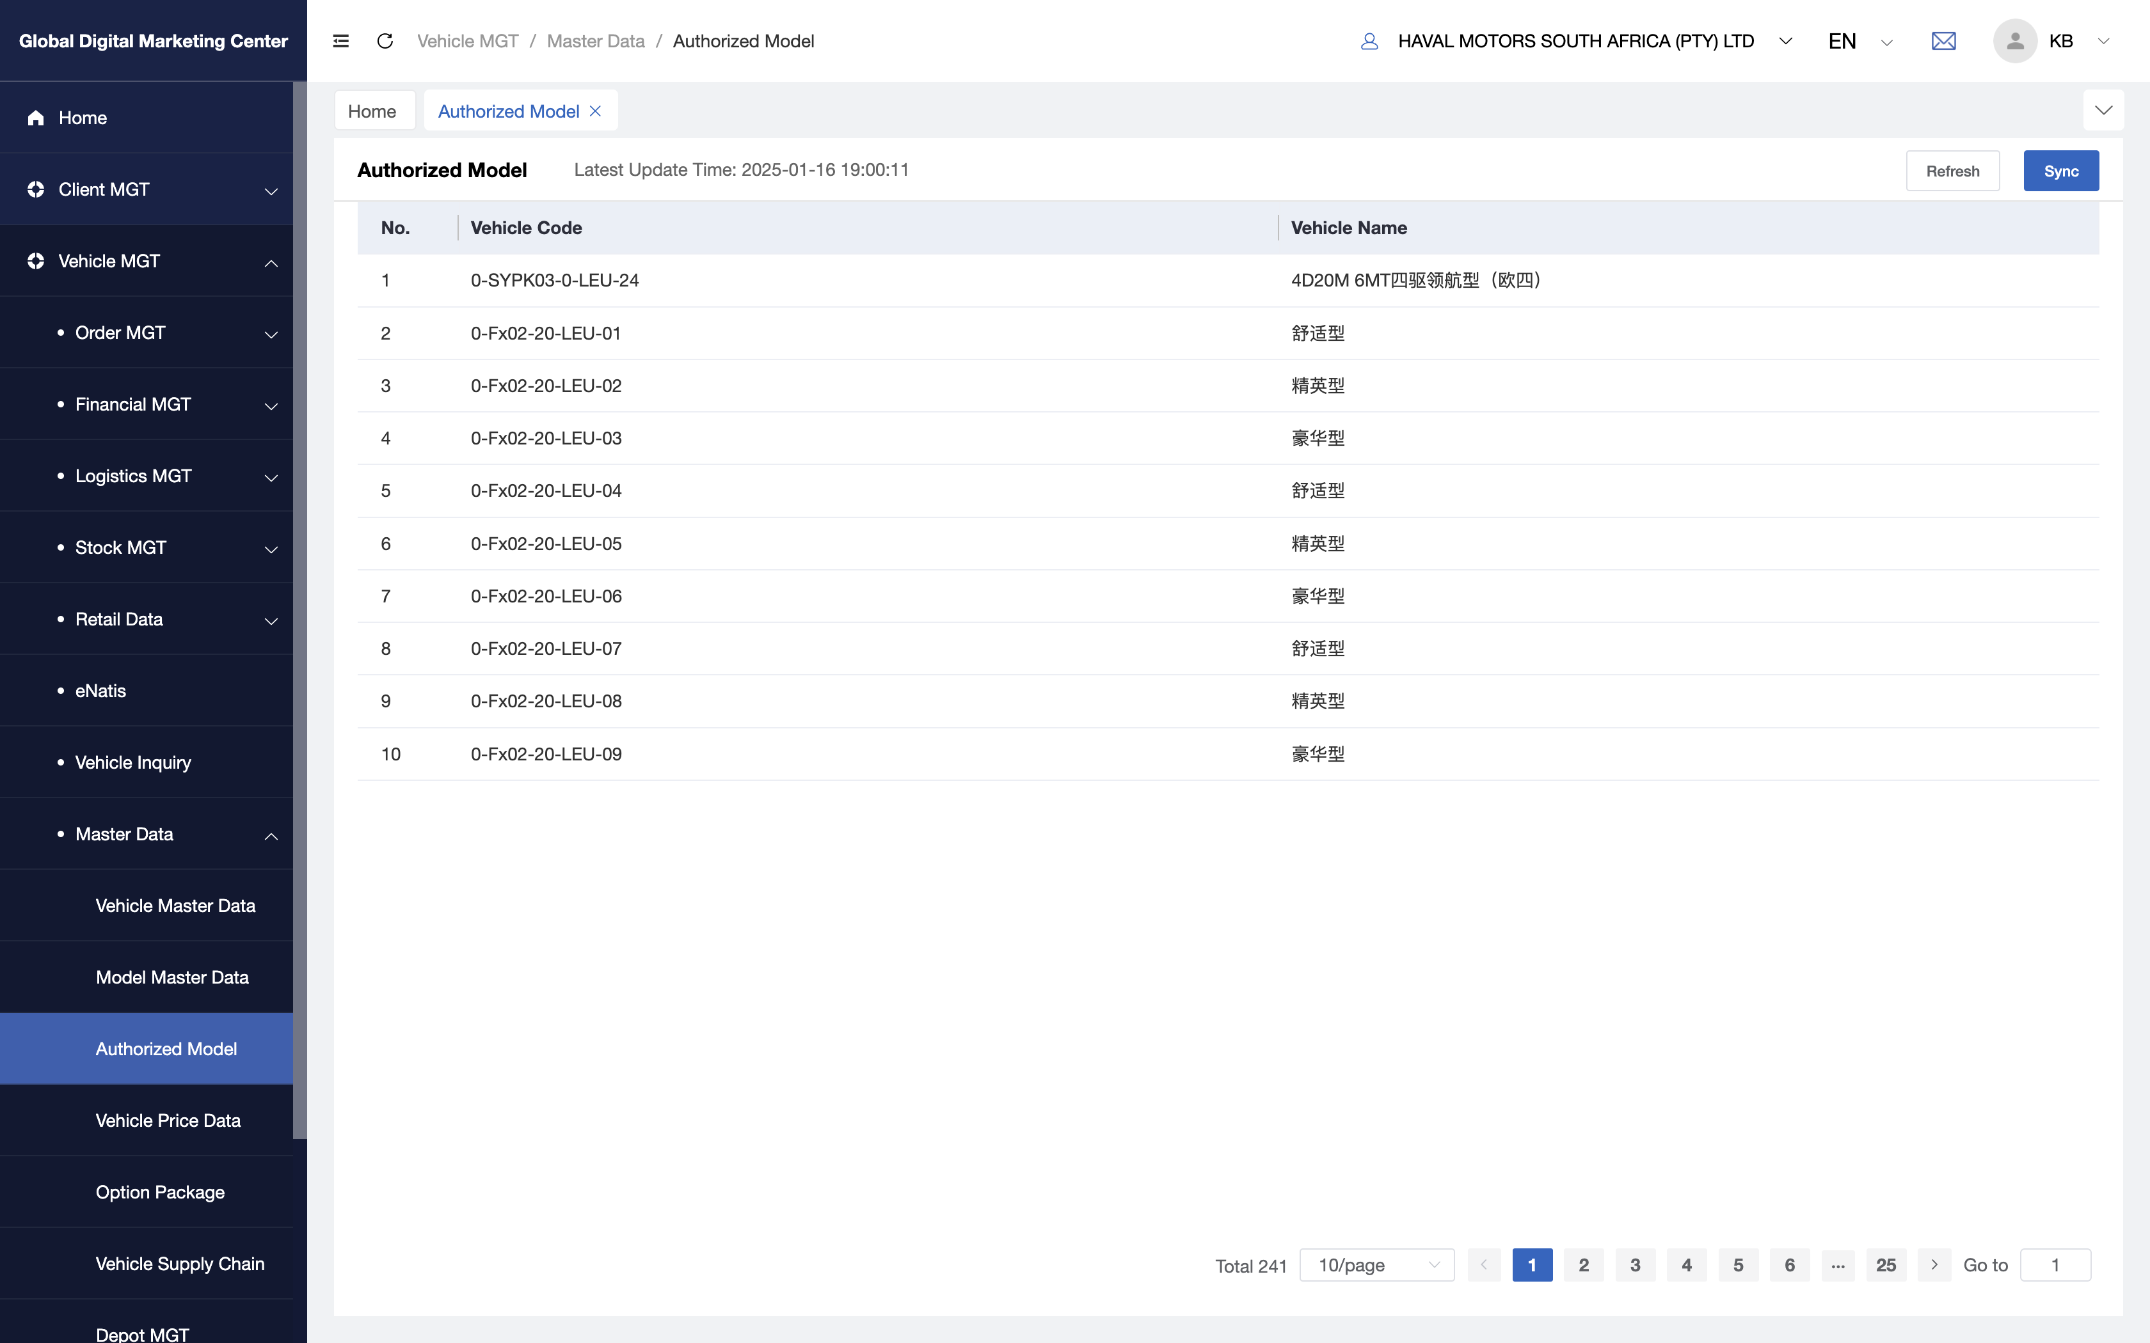Go to next page arrow
The height and width of the screenshot is (1343, 2150).
pyautogui.click(x=1934, y=1265)
